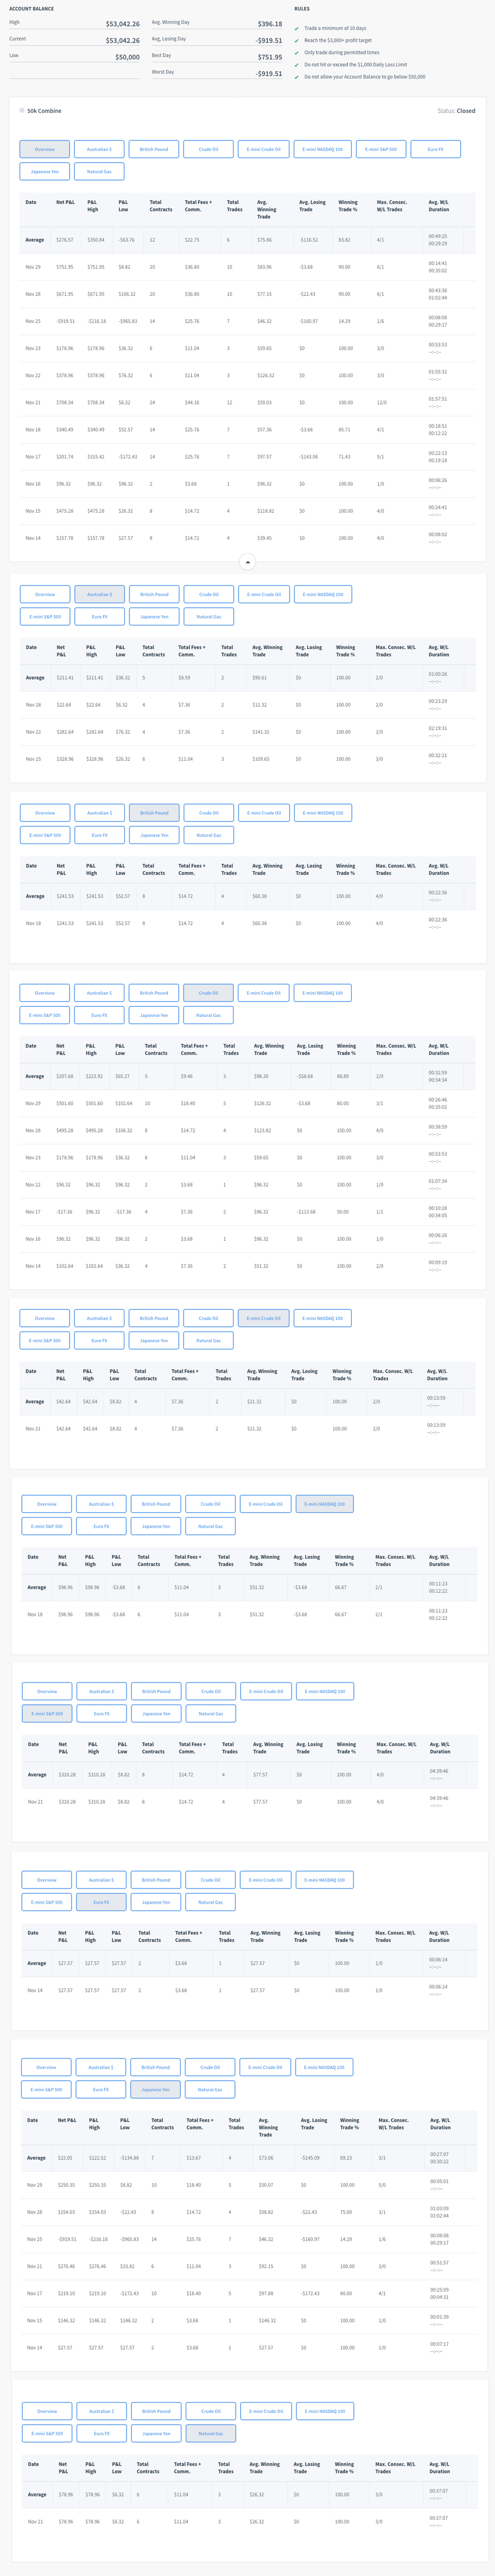This screenshot has height=2576, width=495.
Task: Show Japanese Yen from the 50k Combine tab row
Action: coord(44,171)
